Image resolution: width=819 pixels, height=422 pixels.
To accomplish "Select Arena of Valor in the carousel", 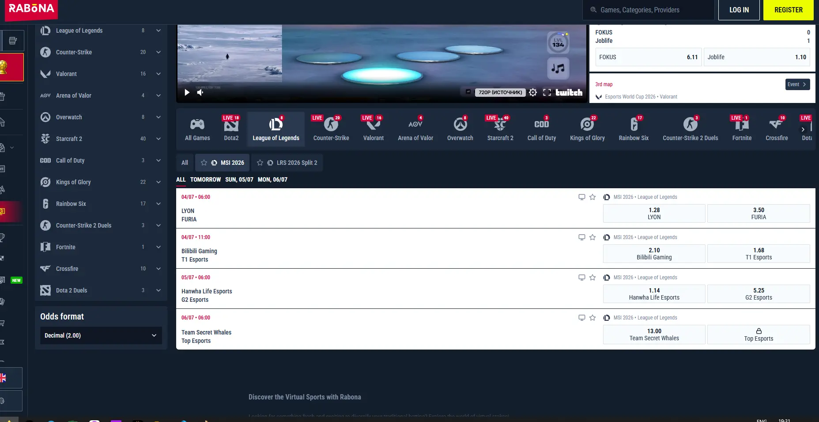I will click(415, 129).
